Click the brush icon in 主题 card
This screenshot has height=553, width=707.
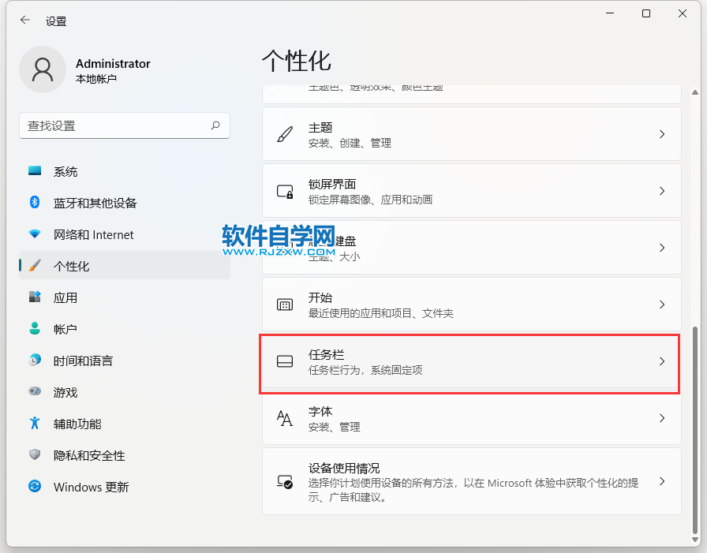[x=285, y=134]
